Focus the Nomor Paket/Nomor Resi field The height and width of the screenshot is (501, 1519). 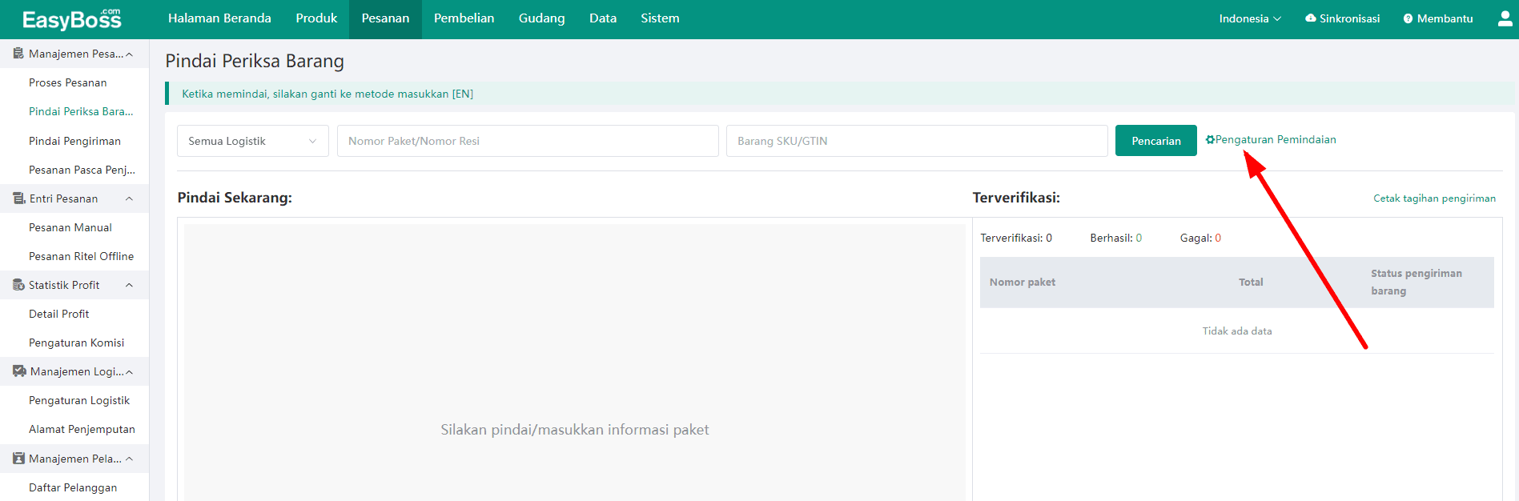tap(527, 141)
